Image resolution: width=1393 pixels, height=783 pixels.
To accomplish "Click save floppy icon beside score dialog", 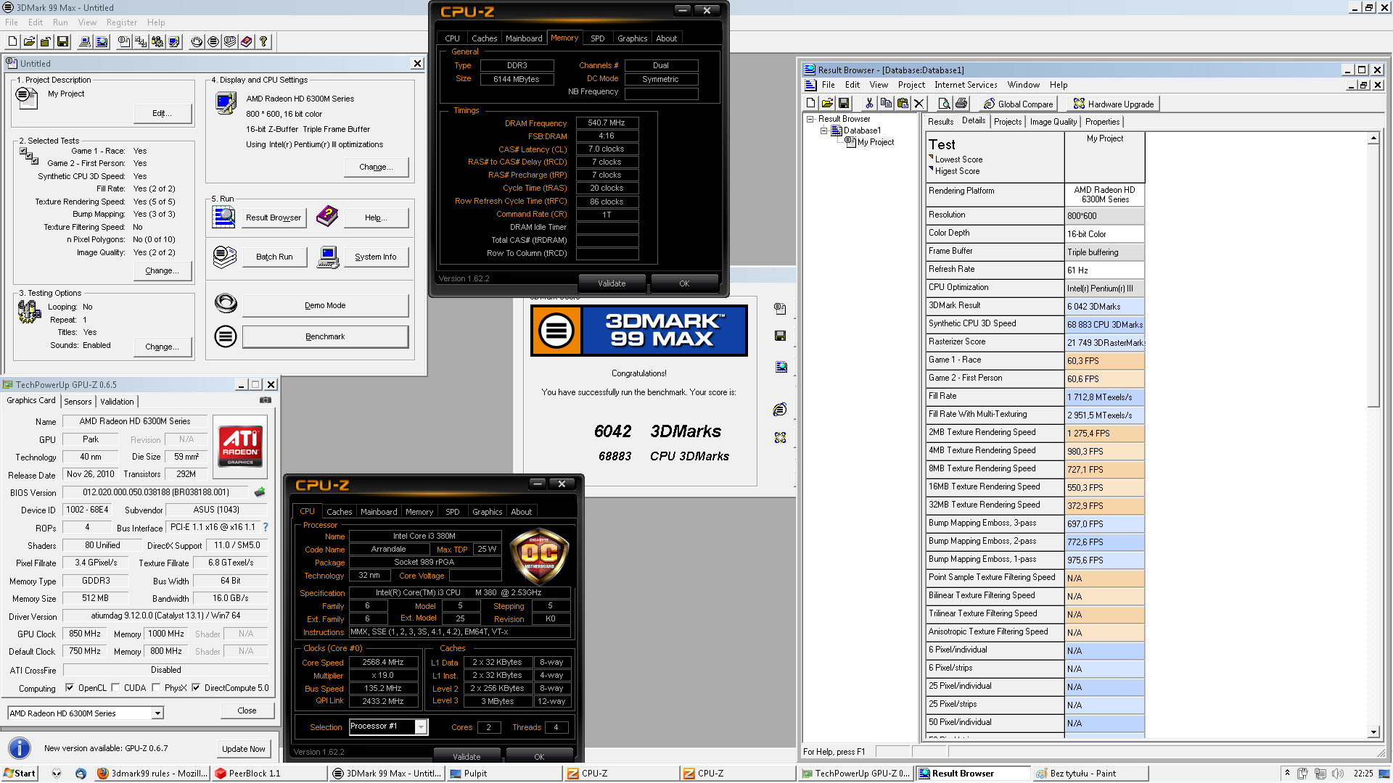I will click(781, 336).
